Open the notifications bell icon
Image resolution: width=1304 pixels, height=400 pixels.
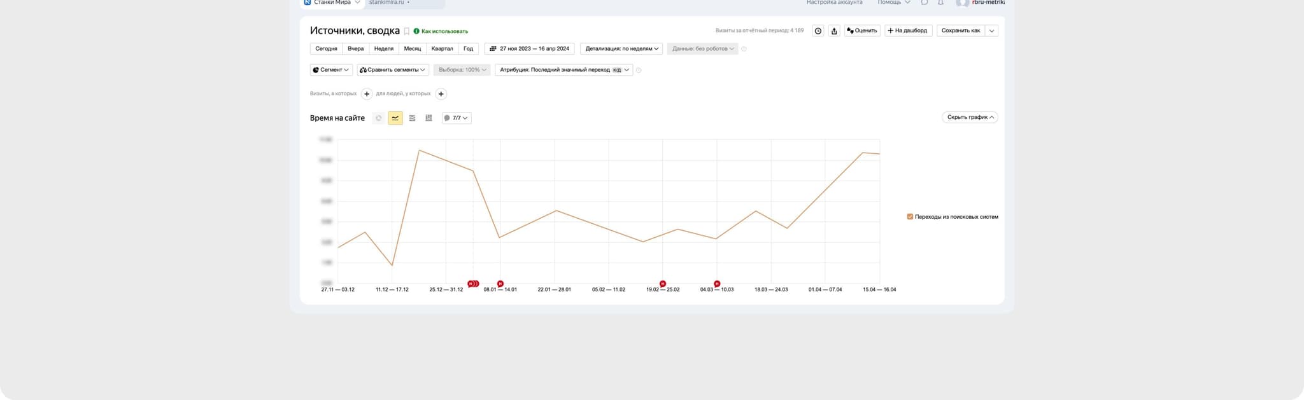click(x=940, y=3)
